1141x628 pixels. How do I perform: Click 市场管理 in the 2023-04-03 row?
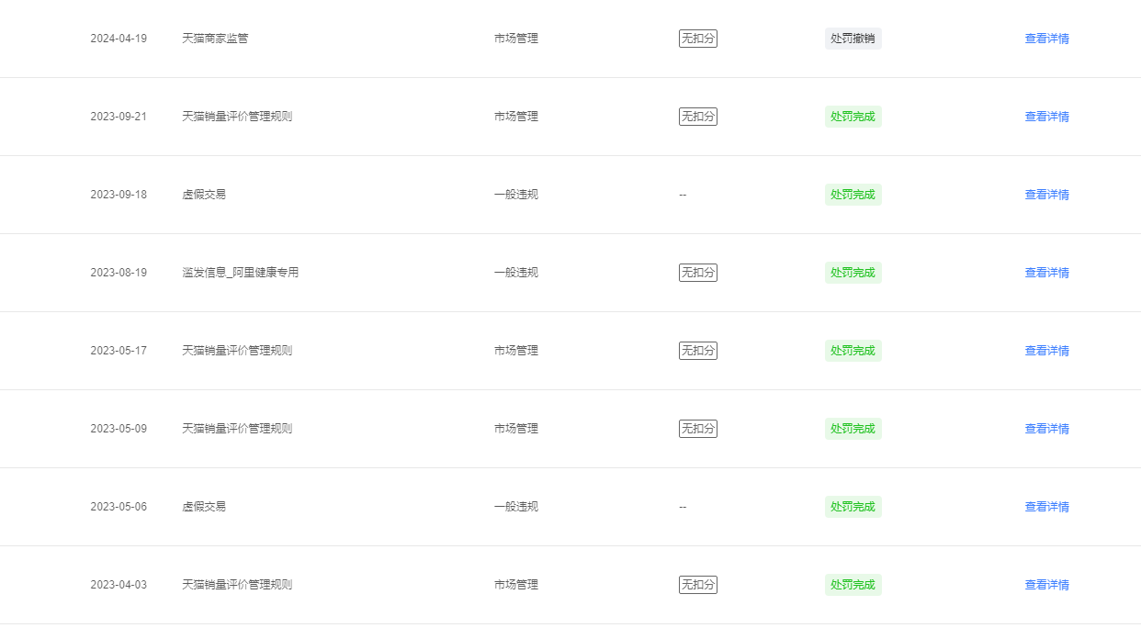click(516, 585)
